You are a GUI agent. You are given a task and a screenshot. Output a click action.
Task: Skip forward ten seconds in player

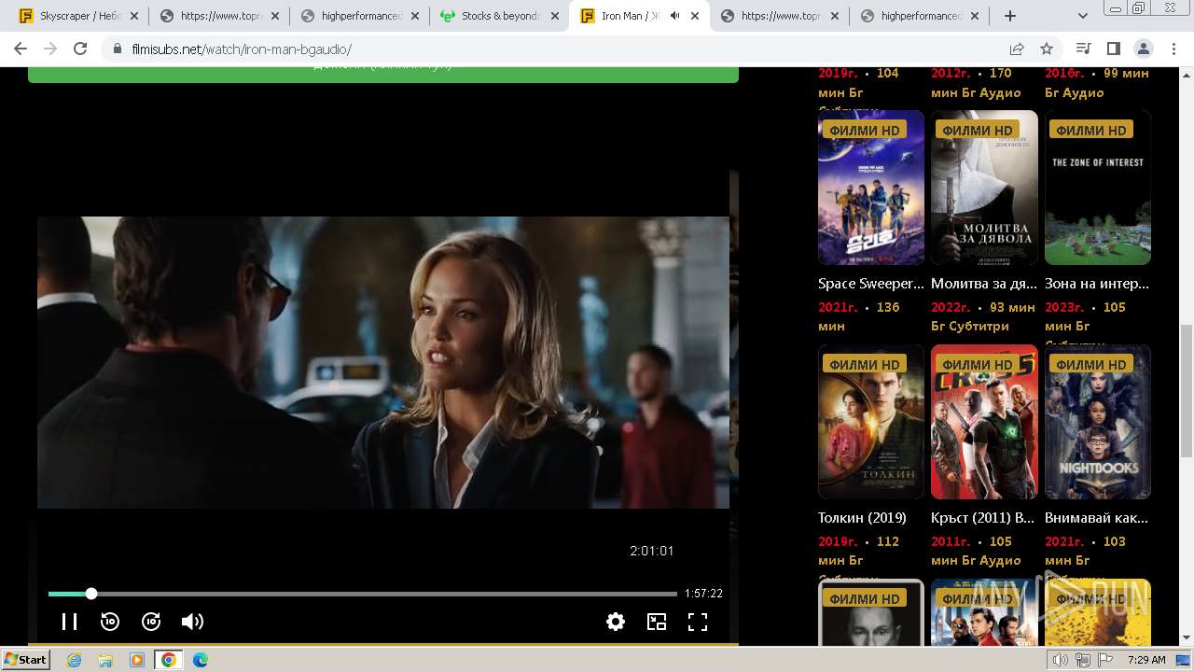151,622
